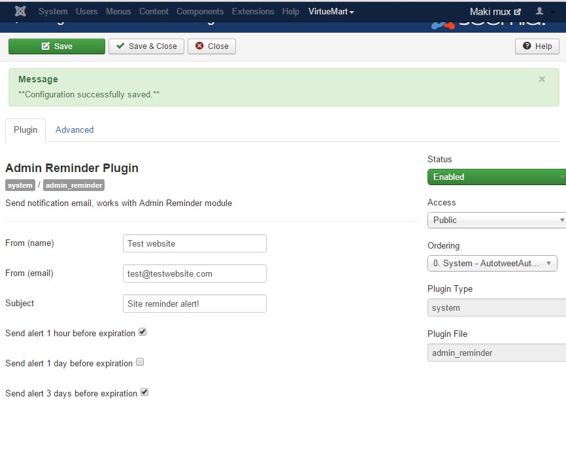Expand the Status Enabled dropdown
The height and width of the screenshot is (454, 566).
496,177
